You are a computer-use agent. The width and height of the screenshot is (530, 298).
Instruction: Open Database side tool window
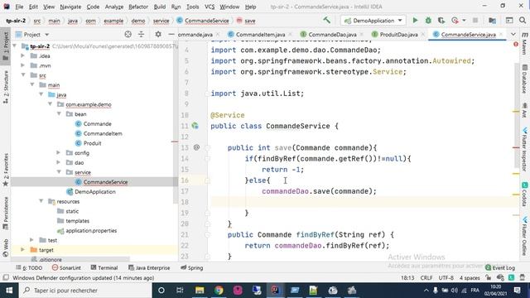tap(524, 79)
